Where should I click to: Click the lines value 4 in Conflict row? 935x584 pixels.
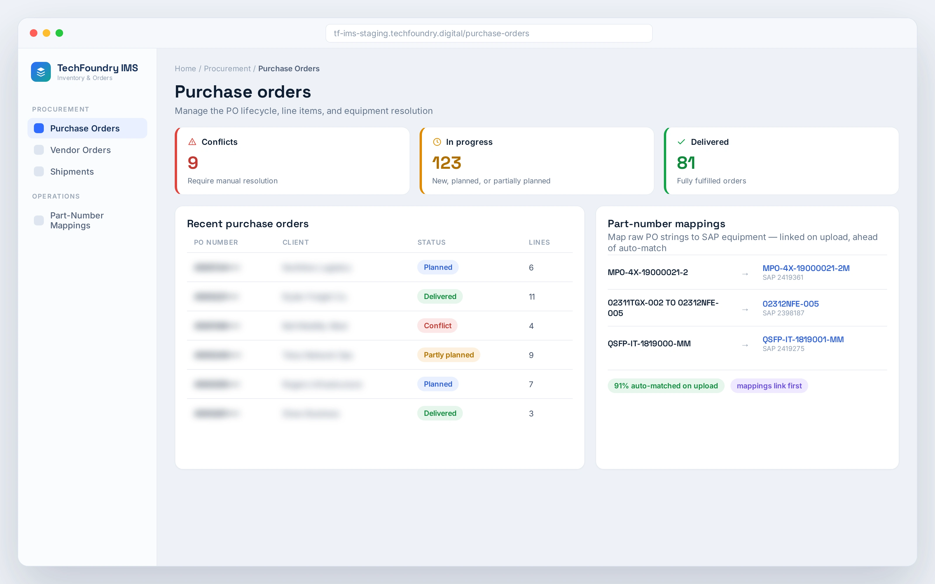click(x=531, y=326)
